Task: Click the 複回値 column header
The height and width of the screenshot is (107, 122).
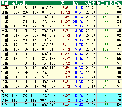Action: pos(115,3)
